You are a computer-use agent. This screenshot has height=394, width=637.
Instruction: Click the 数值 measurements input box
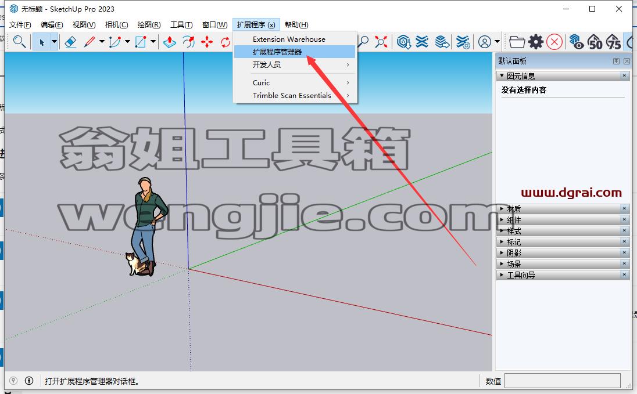[x=563, y=381]
